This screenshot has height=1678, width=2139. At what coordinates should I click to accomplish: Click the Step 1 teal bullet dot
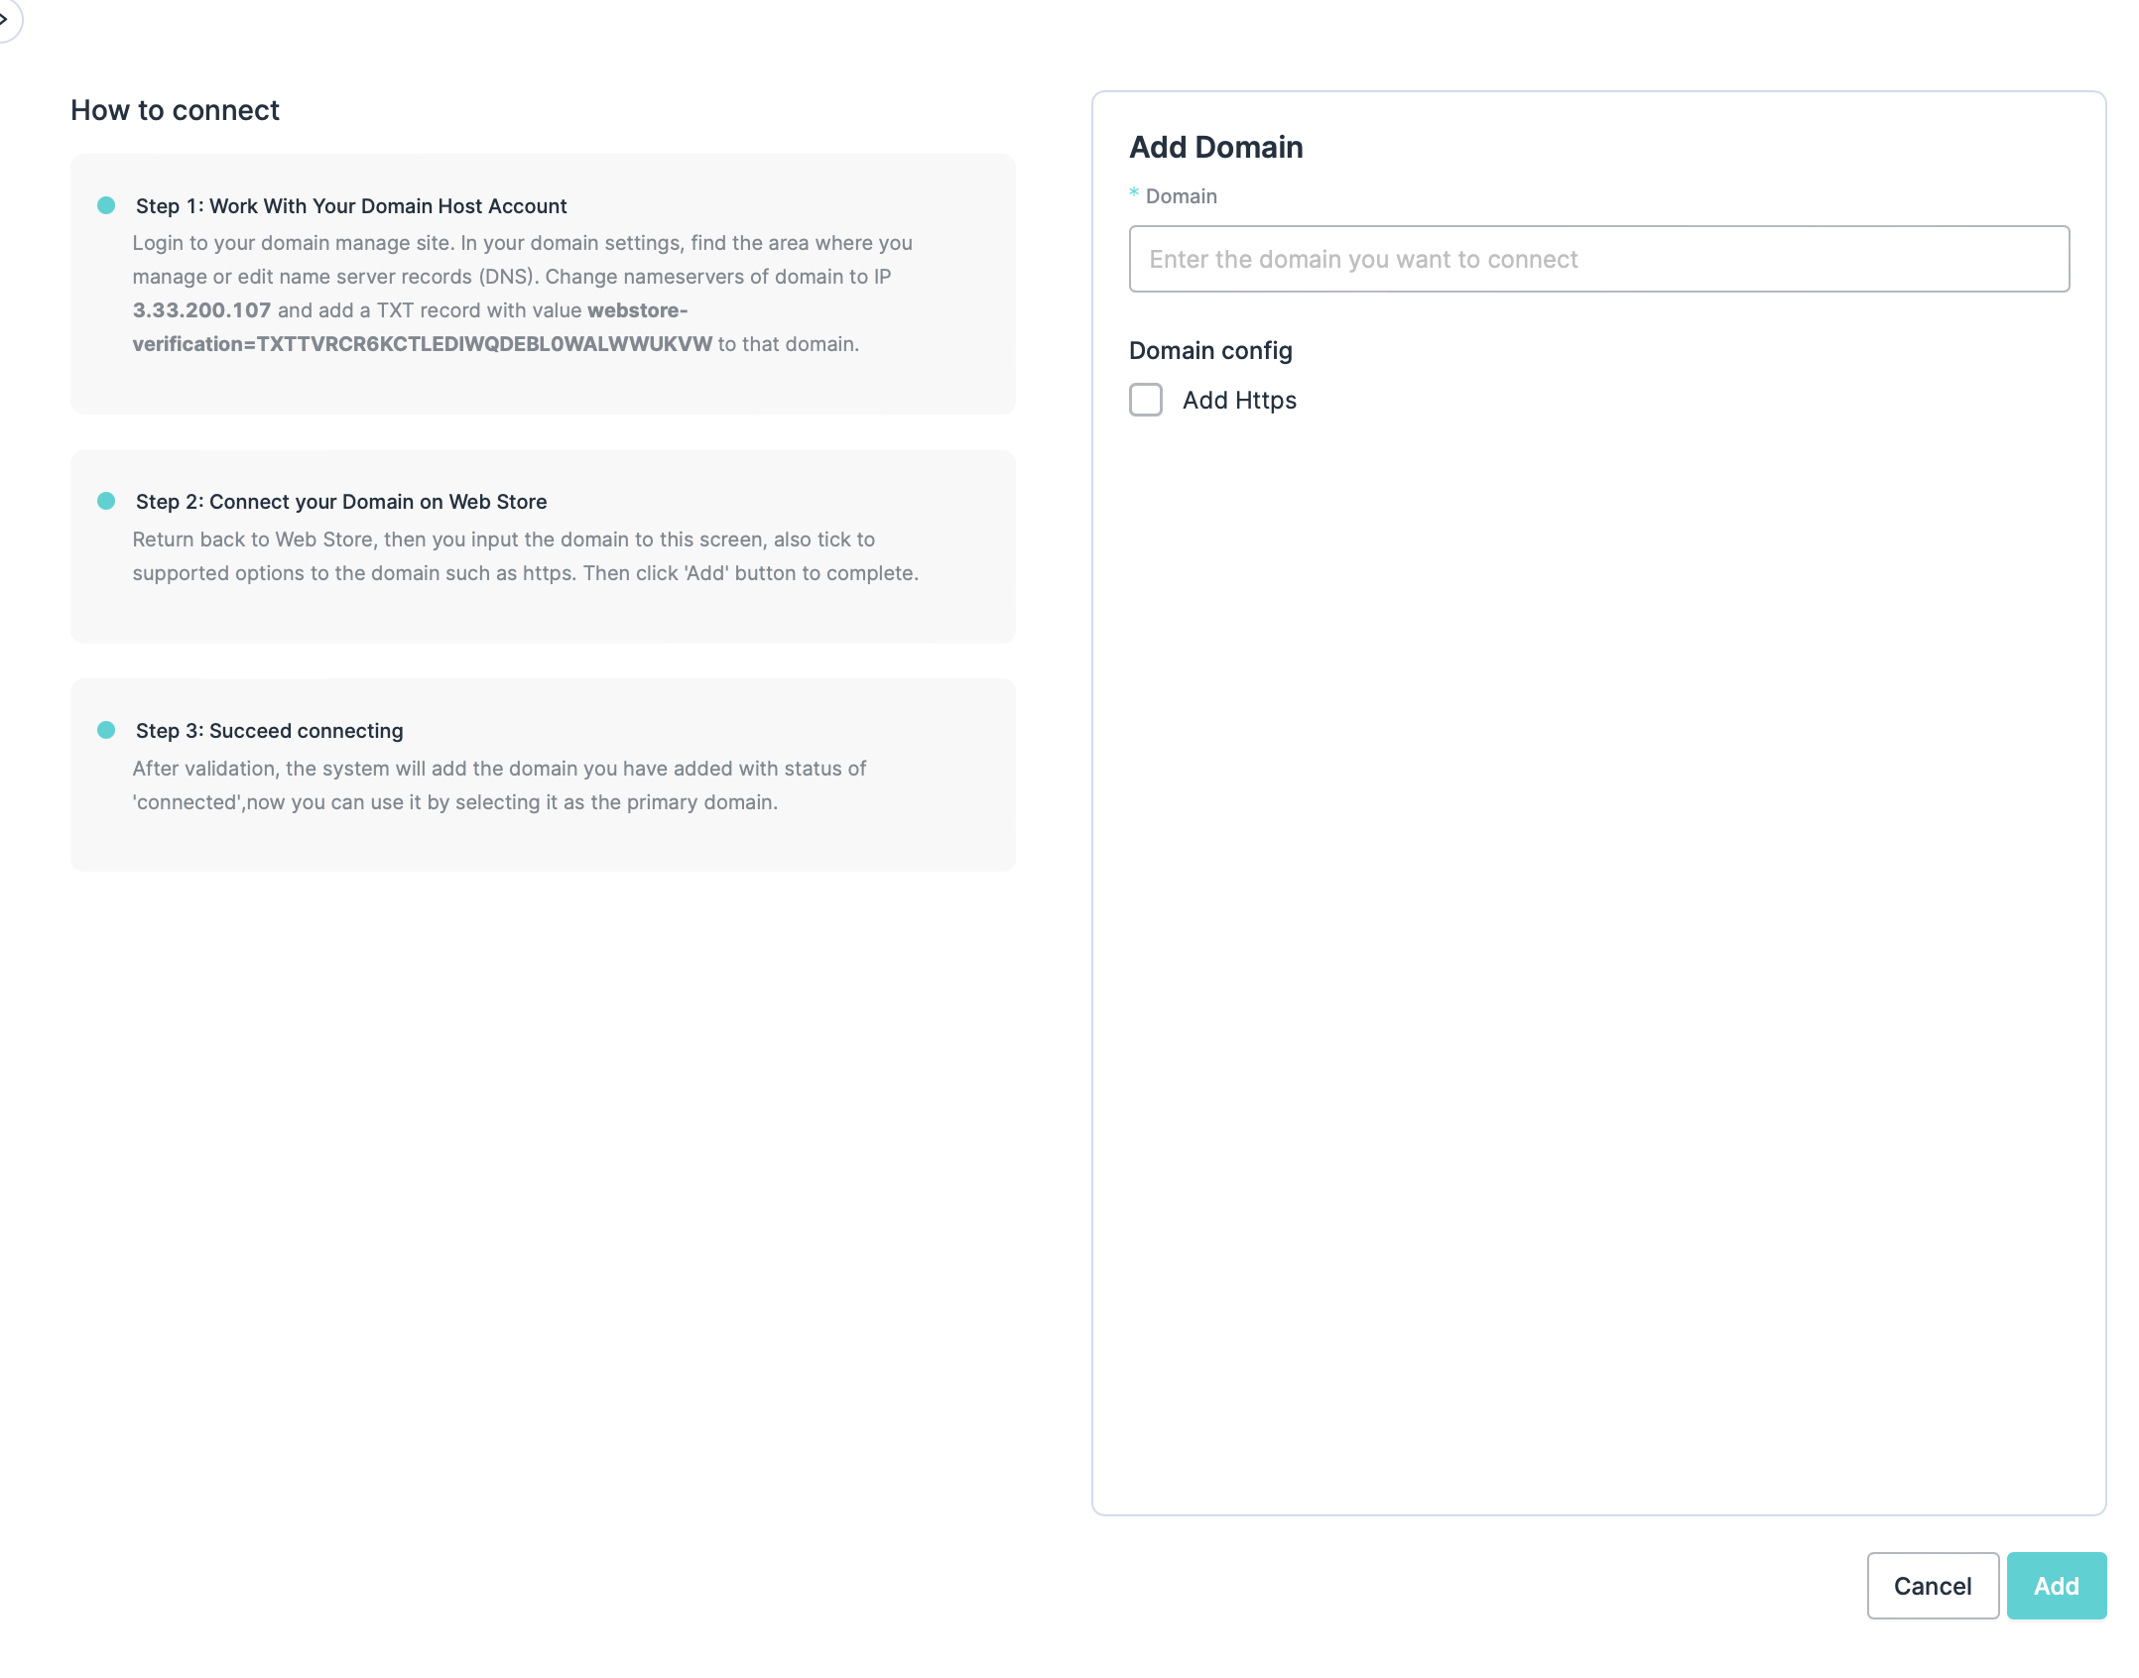[106, 205]
